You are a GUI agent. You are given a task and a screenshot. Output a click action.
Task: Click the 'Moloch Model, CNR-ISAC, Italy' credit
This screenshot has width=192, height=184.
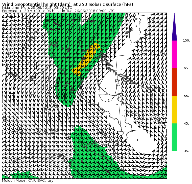point(28,180)
